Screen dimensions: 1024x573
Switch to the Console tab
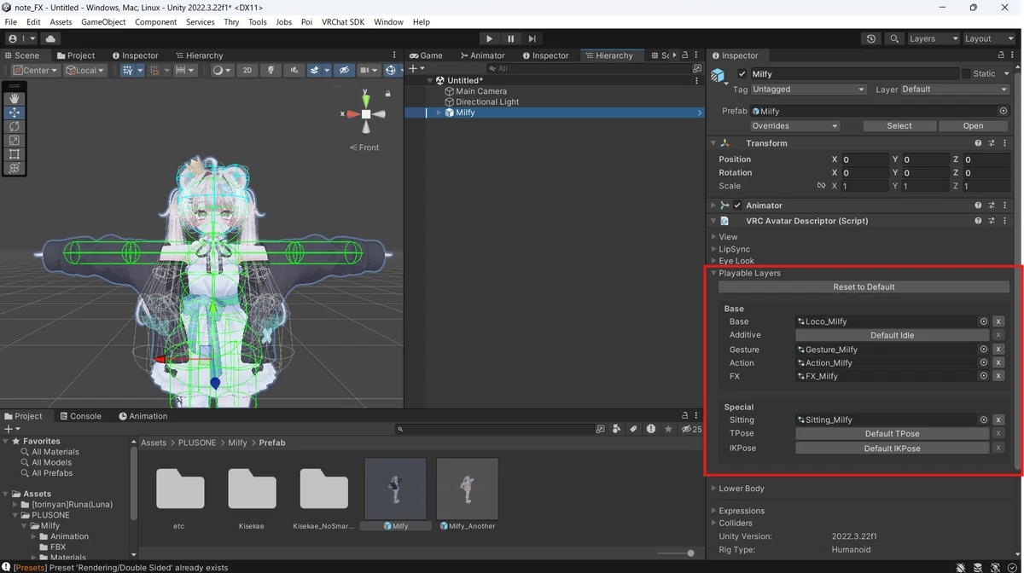79,416
